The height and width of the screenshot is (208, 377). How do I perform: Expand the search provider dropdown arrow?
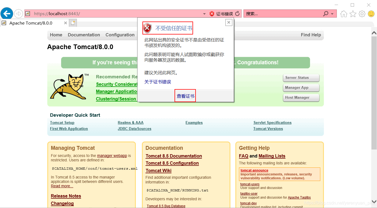point(332,14)
